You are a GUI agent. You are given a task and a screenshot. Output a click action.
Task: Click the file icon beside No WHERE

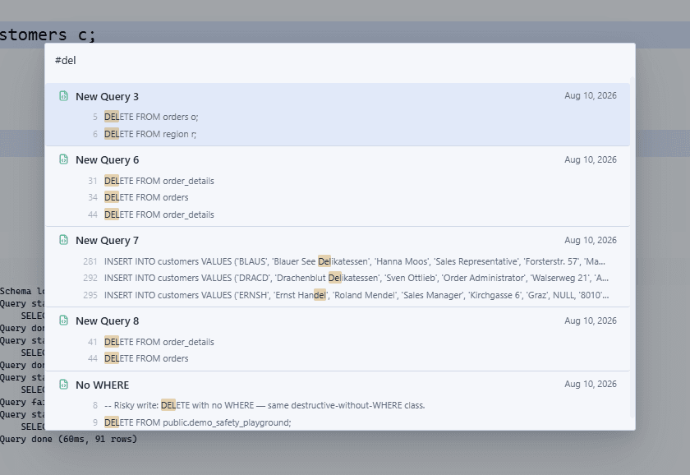64,385
